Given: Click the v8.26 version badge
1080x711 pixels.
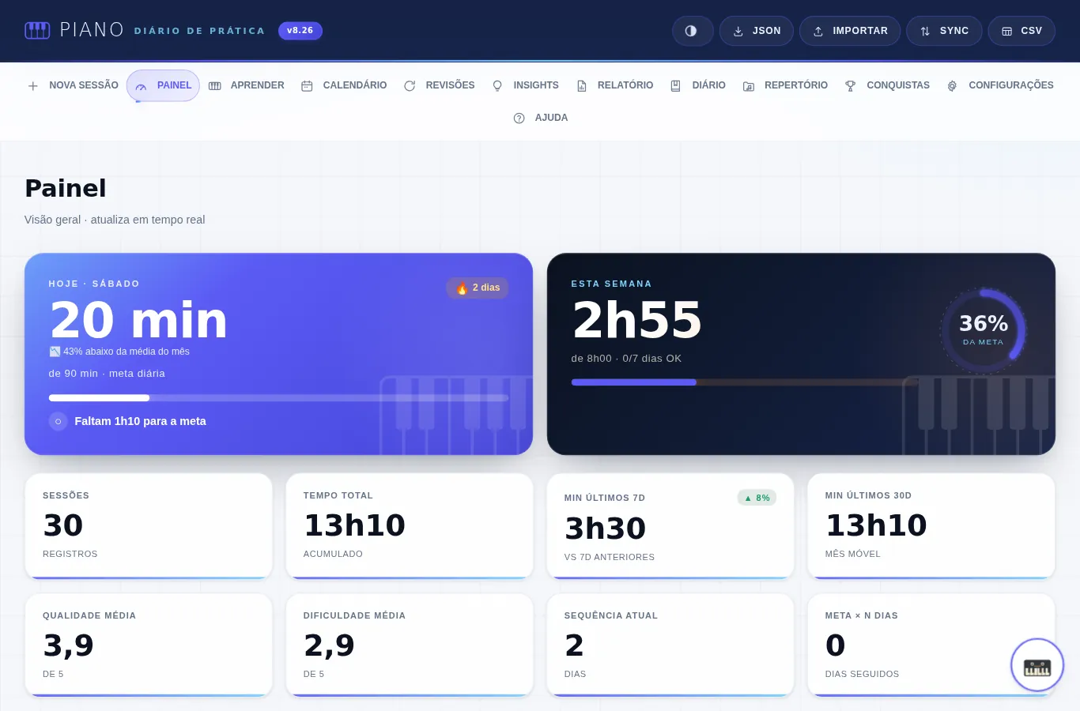Looking at the screenshot, I should (x=300, y=31).
